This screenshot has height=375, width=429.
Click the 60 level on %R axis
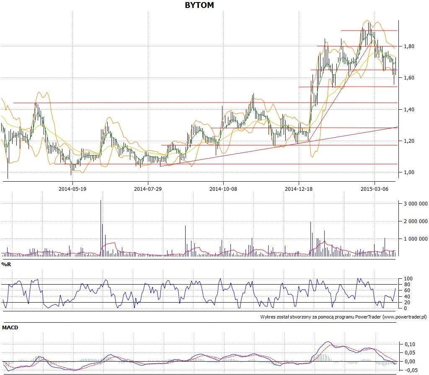407,290
